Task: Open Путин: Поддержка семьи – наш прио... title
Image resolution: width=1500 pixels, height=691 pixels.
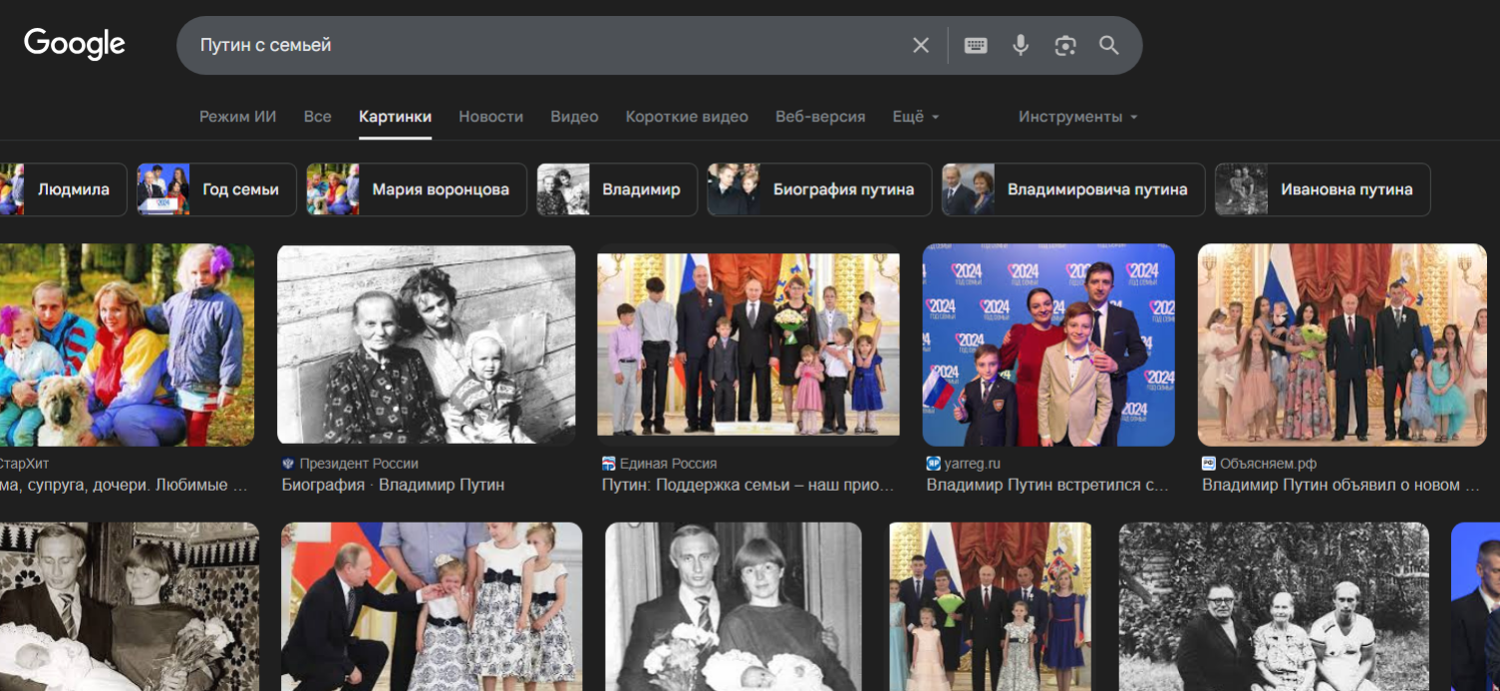Action: [x=749, y=486]
